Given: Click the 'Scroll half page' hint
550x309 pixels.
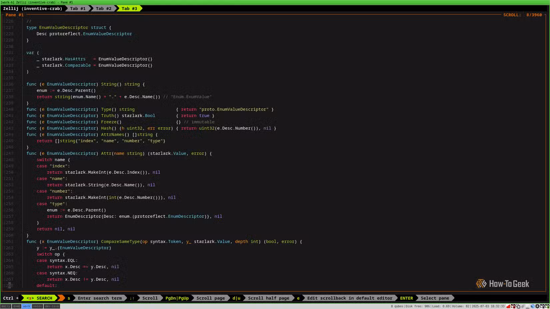Looking at the screenshot, I should coord(269,298).
